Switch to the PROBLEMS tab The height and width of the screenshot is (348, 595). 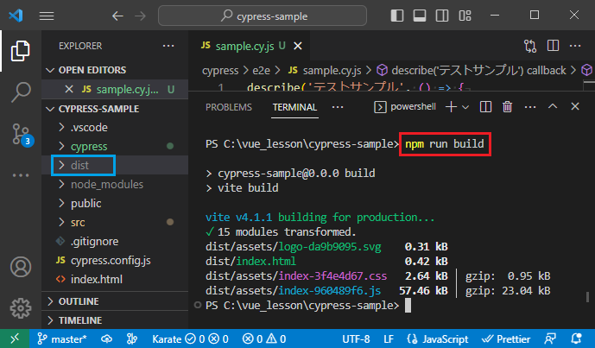229,107
